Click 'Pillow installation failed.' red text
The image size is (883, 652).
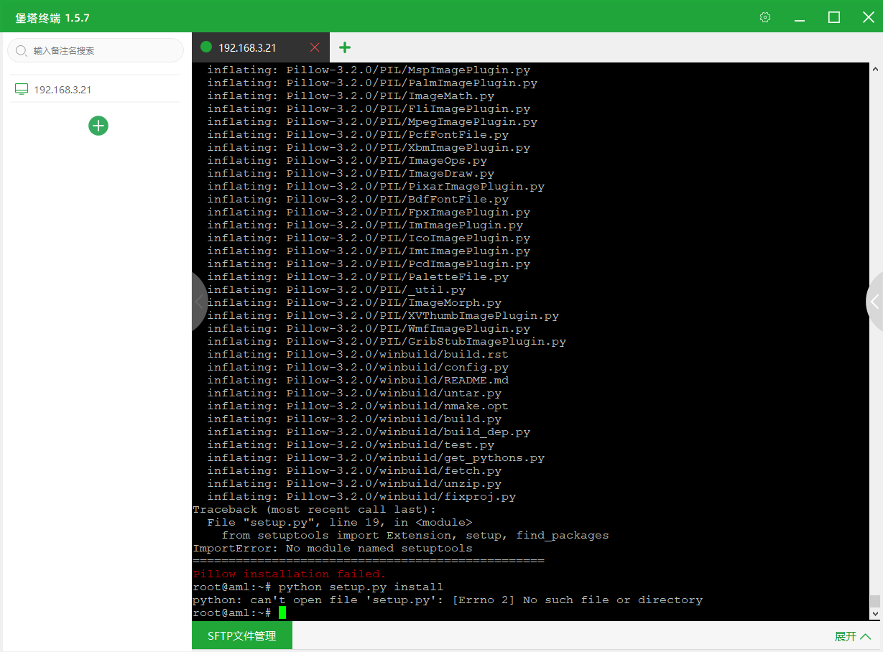[x=290, y=574]
